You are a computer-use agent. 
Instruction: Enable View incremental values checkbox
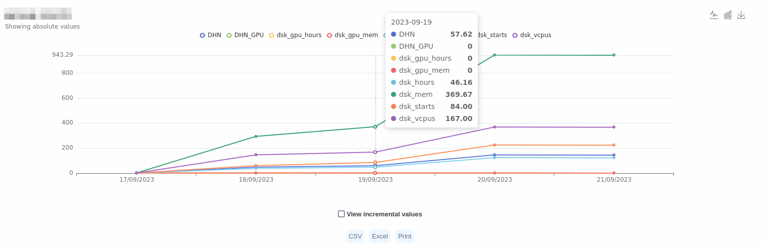pos(341,214)
